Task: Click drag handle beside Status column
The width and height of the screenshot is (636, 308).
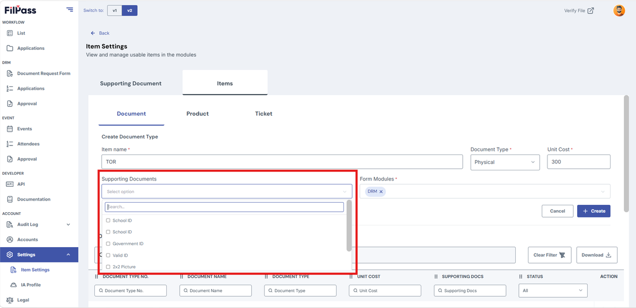Action: pos(520,276)
